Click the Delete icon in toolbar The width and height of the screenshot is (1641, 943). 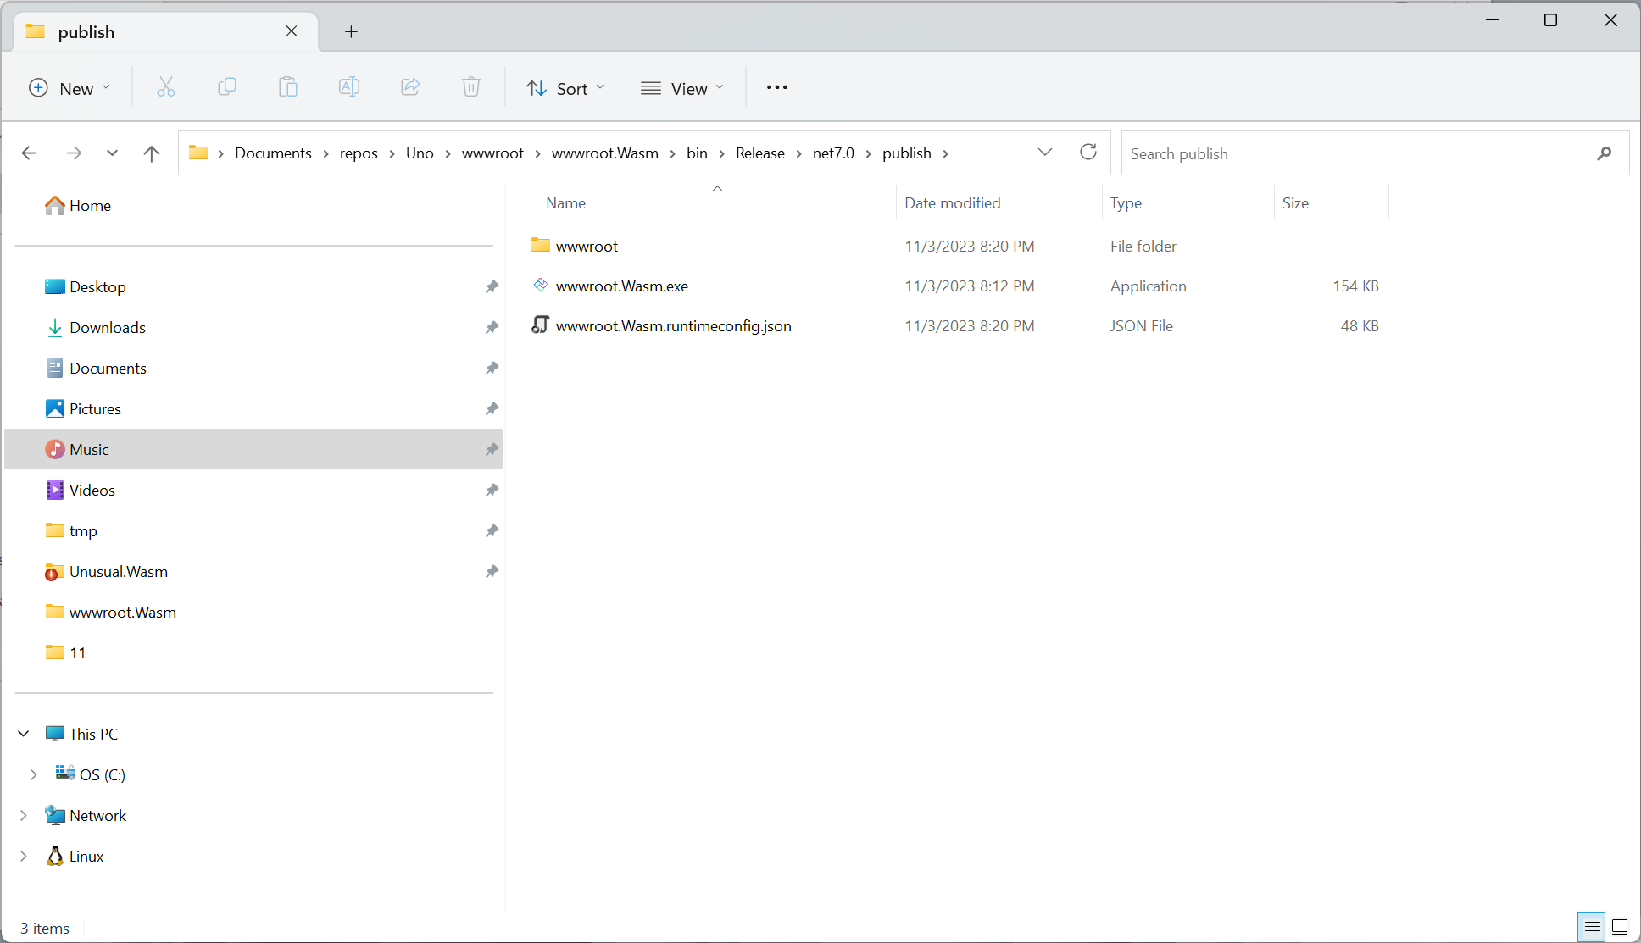click(x=470, y=87)
